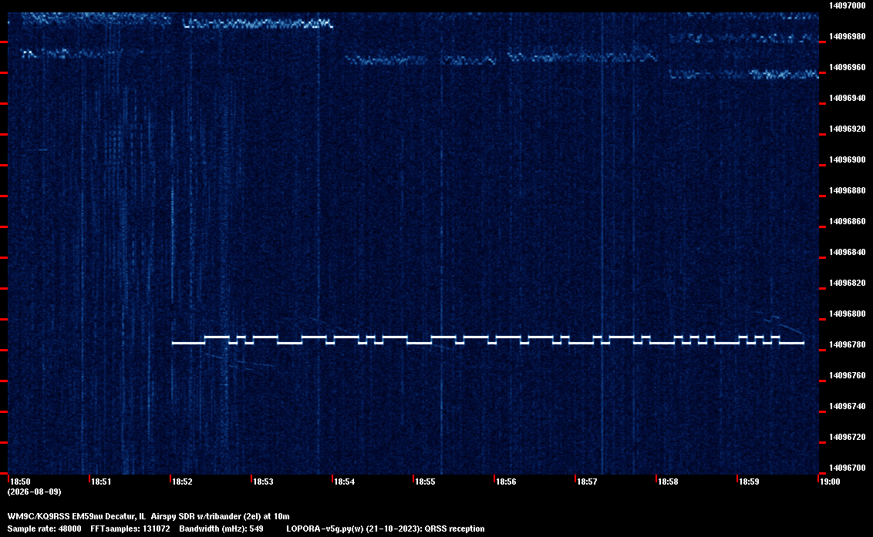Click frequency label 14096740
The image size is (873, 537).
tap(848, 406)
